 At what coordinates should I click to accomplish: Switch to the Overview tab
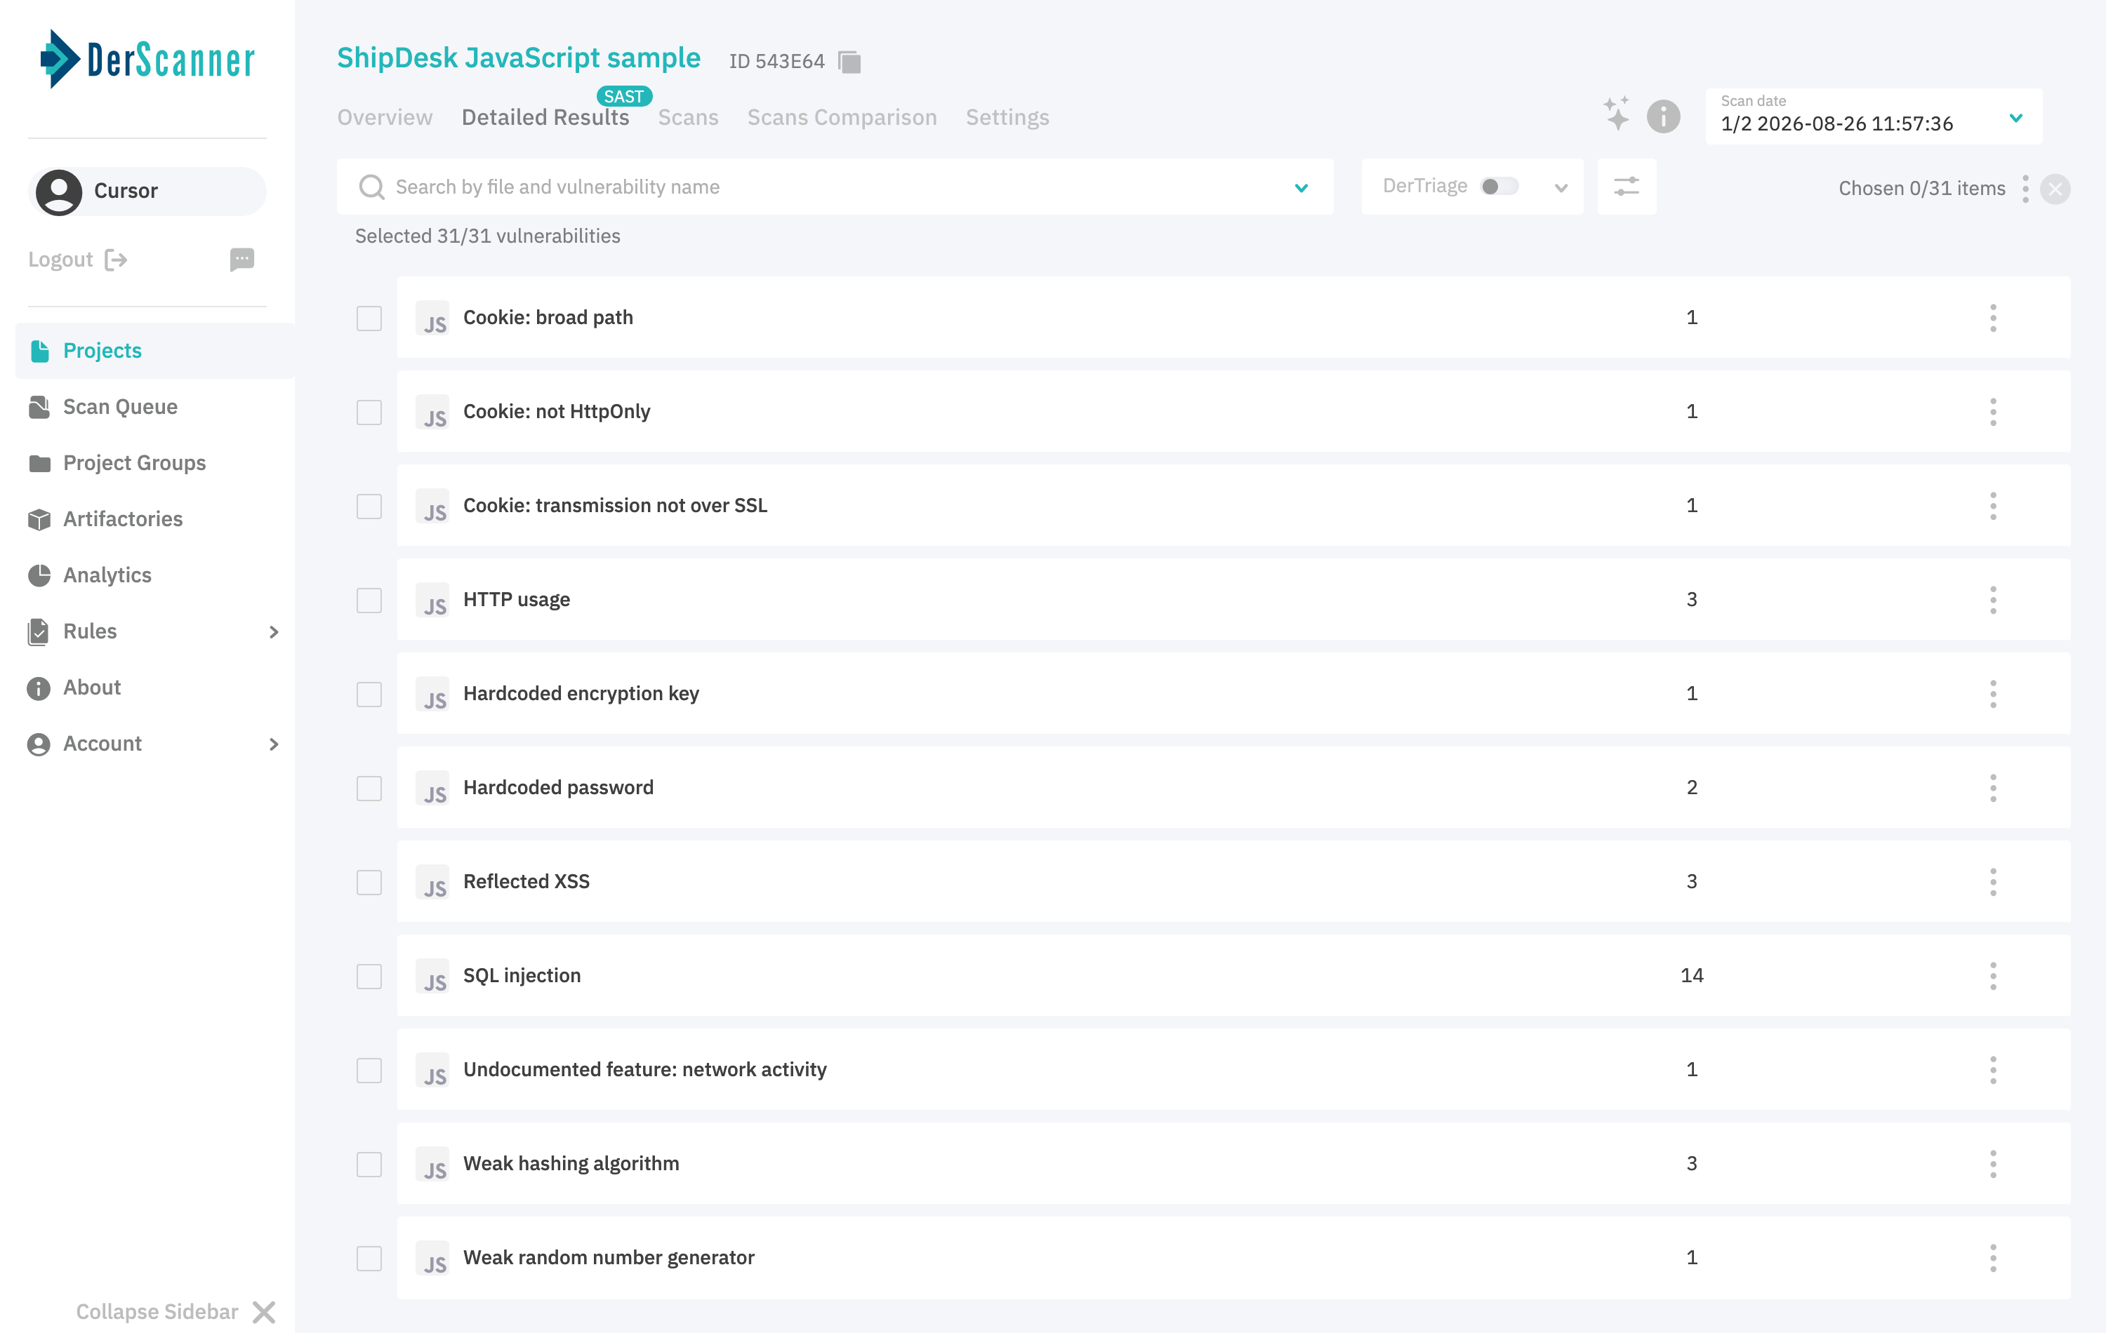pyautogui.click(x=385, y=117)
